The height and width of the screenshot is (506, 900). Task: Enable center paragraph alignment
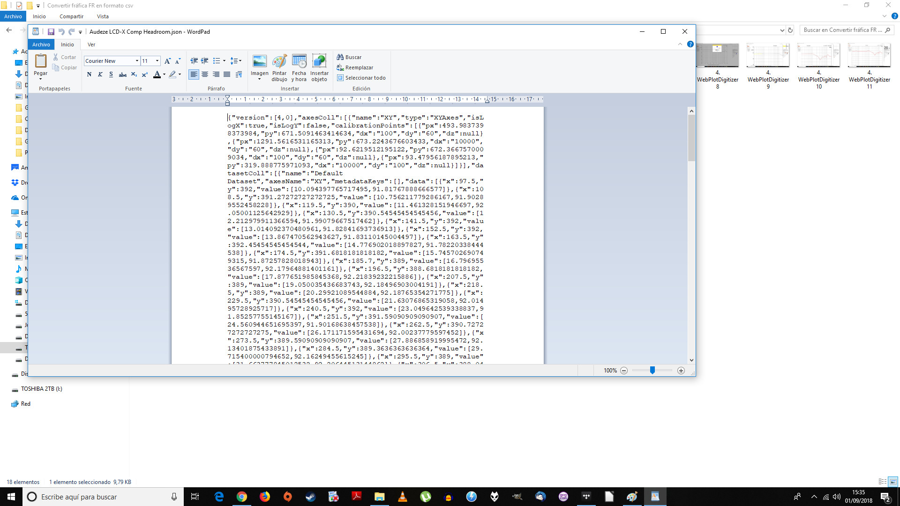[205, 74]
